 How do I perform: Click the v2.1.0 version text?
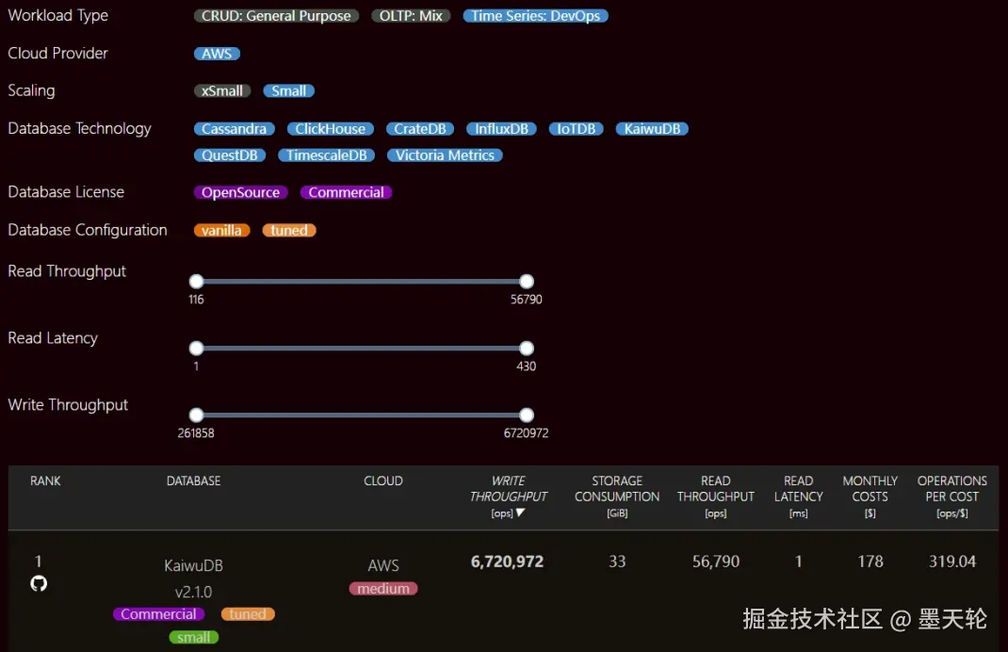193,592
